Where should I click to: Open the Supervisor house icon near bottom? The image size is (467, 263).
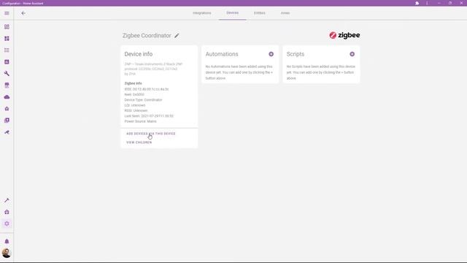(x=7, y=212)
